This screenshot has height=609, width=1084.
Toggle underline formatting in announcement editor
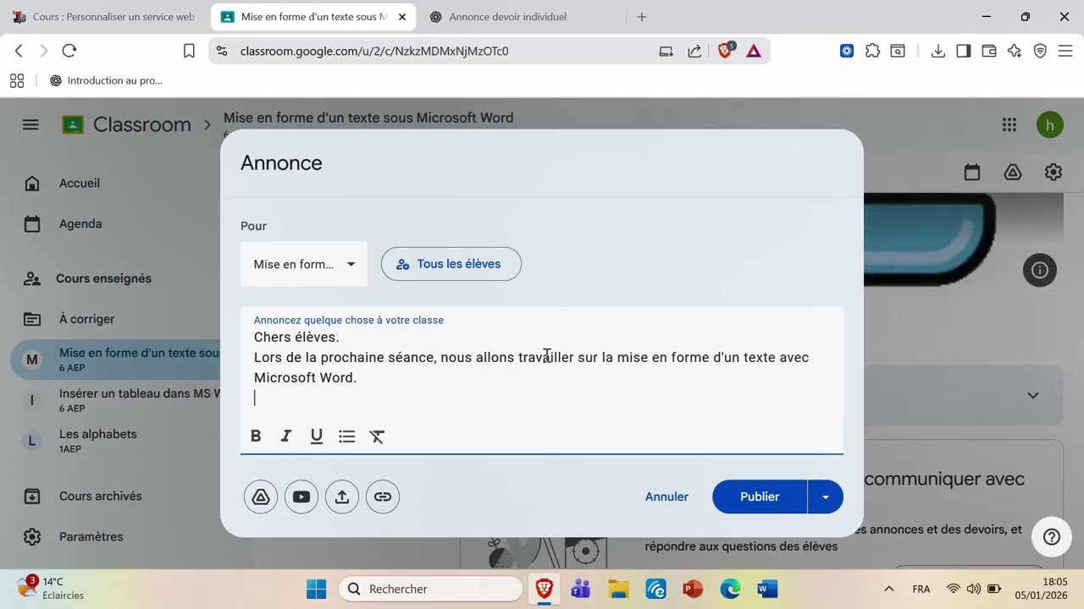coord(317,436)
